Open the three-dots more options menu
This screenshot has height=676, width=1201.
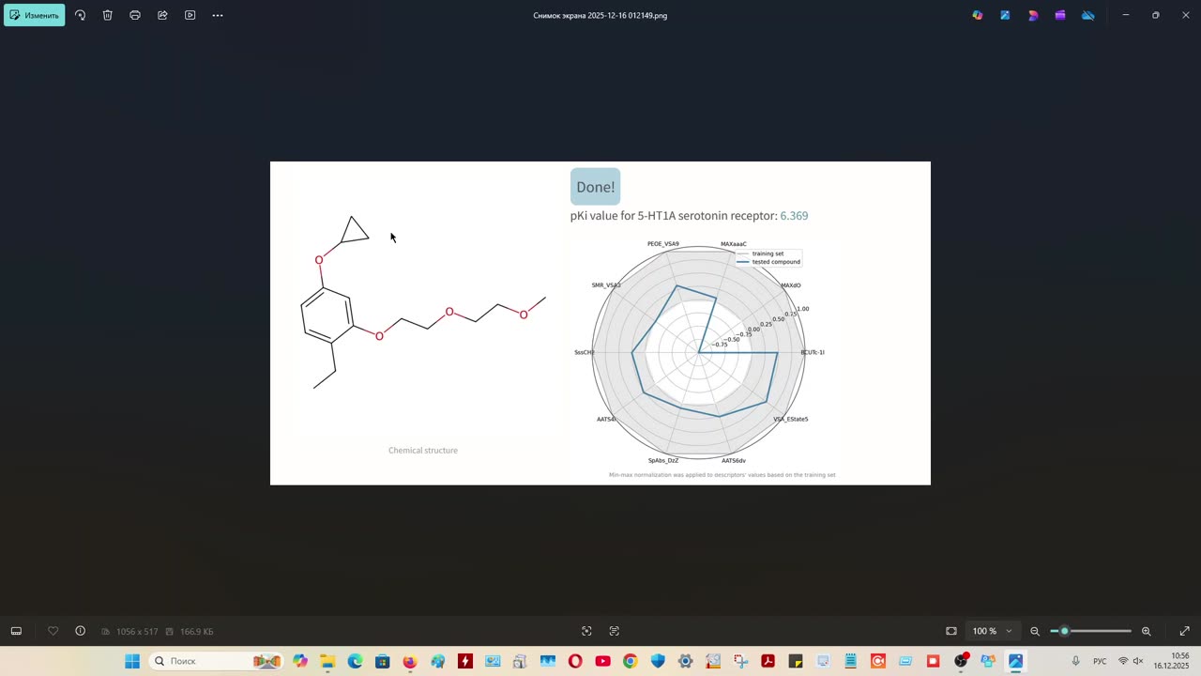218,15
